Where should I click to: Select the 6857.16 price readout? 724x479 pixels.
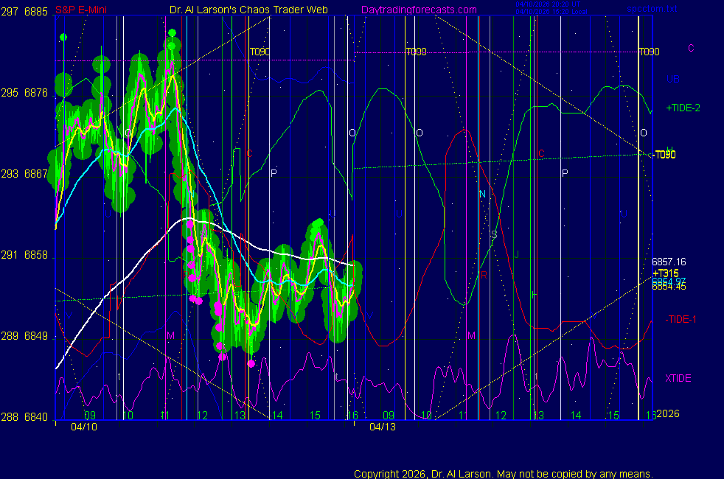(x=669, y=262)
